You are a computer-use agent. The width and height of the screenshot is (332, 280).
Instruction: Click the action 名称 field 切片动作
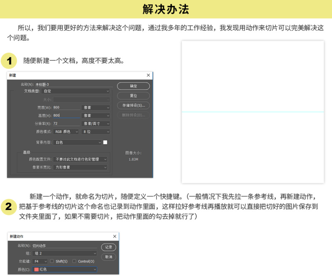point(64,246)
